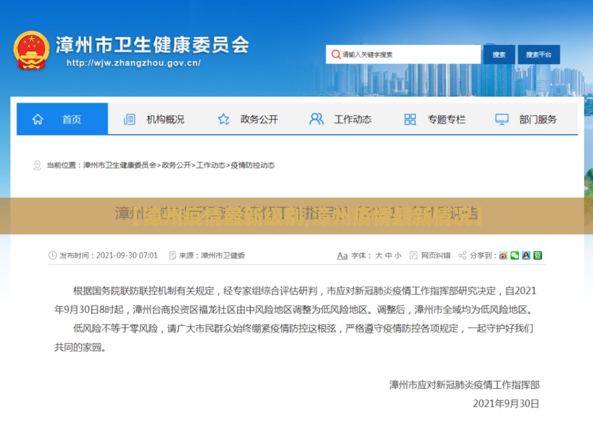Click the 网页纠错 icon
This screenshot has height=432, width=593.
pos(414,255)
